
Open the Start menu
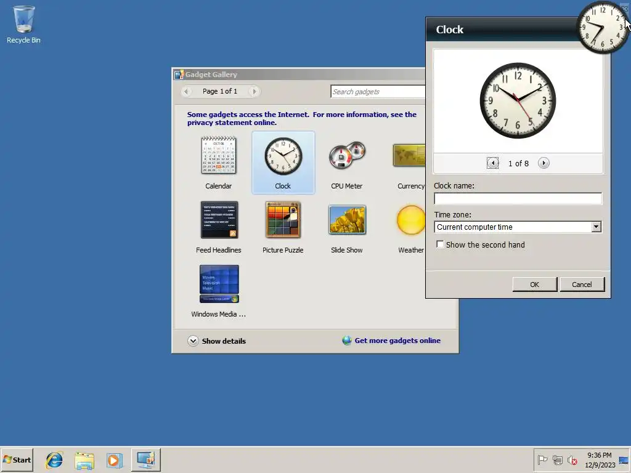(x=17, y=459)
